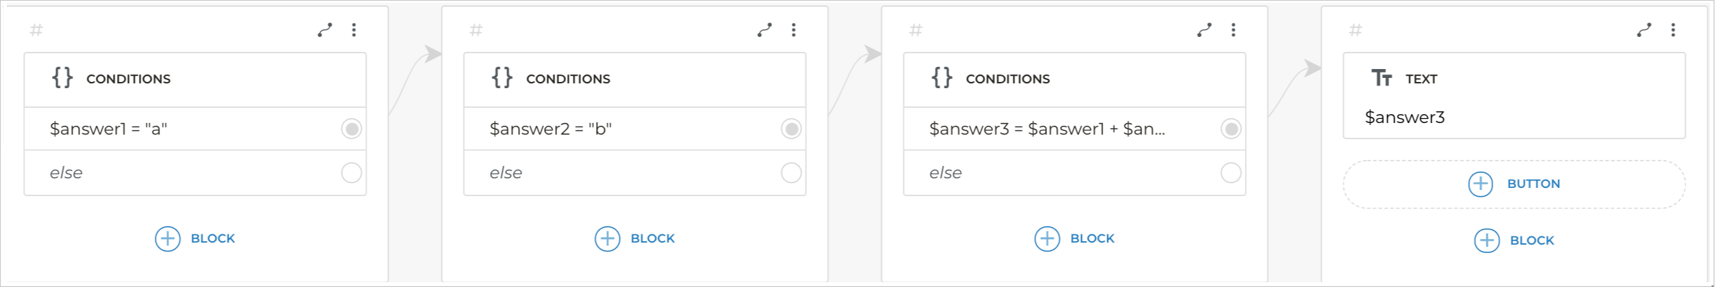Click the connection path icon on the second block
Viewport: 1715px width, 287px height.
[x=764, y=29]
